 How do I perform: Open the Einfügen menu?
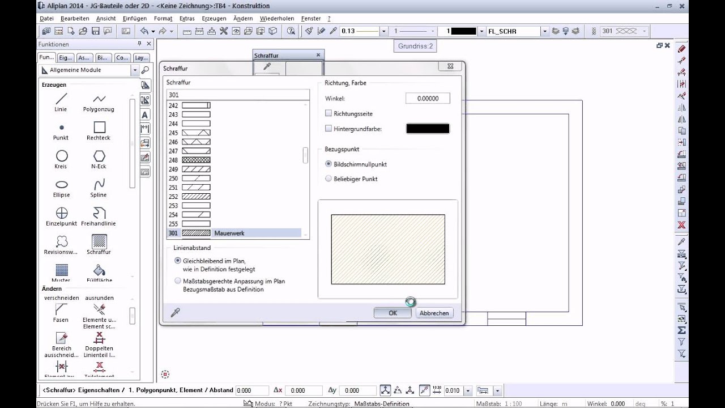click(x=135, y=18)
